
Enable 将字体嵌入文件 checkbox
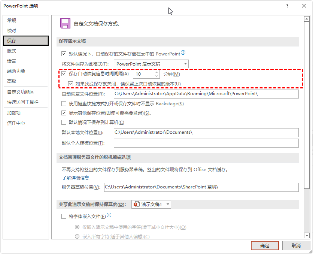click(x=64, y=217)
